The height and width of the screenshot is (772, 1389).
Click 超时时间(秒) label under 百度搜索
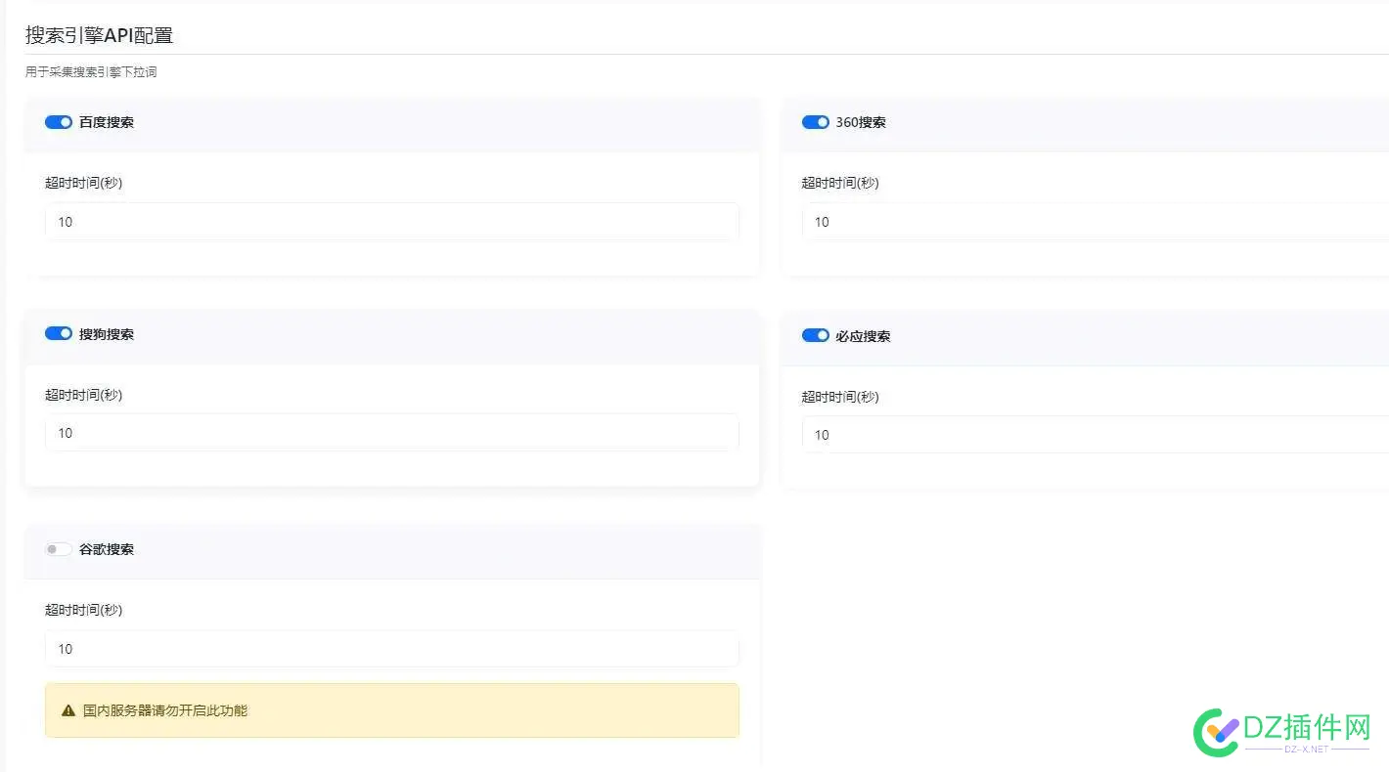click(84, 183)
